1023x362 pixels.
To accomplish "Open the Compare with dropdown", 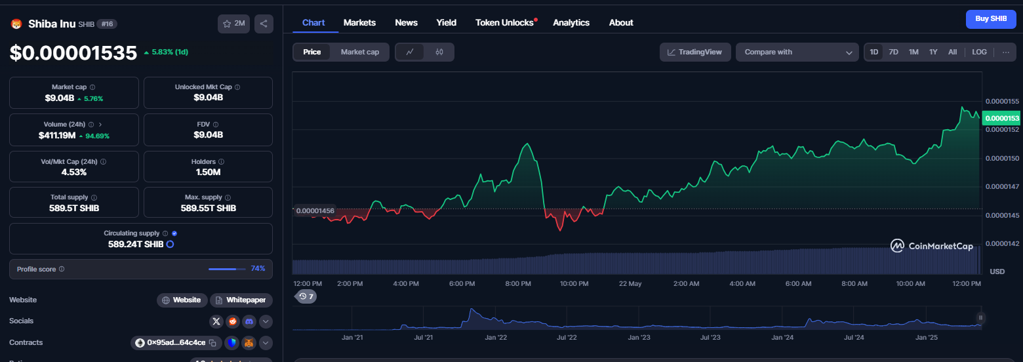I will pos(797,52).
